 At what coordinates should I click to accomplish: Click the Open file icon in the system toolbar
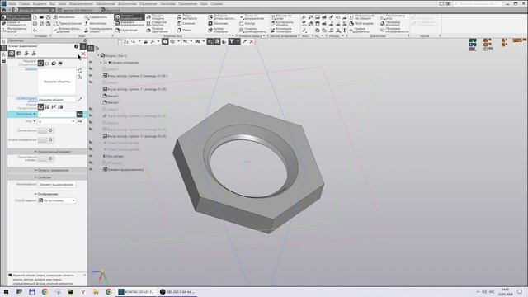point(41,17)
